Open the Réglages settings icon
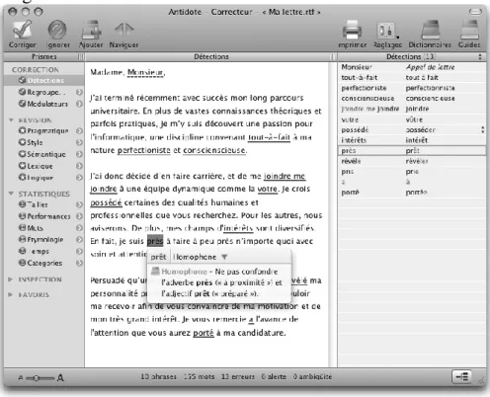The width and height of the screenshot is (490, 397). pos(385,31)
